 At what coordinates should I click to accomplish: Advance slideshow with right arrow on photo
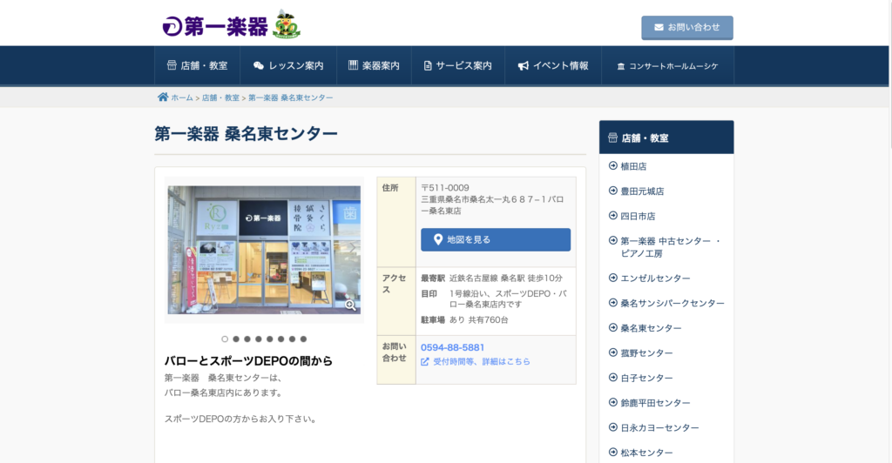(x=352, y=248)
